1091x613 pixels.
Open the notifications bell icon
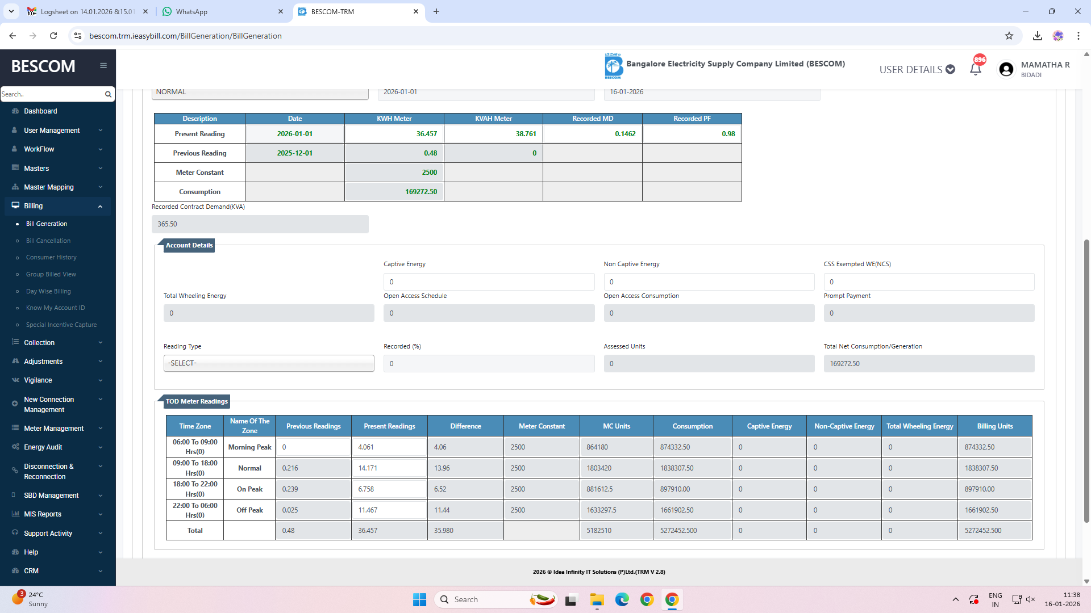click(x=975, y=69)
